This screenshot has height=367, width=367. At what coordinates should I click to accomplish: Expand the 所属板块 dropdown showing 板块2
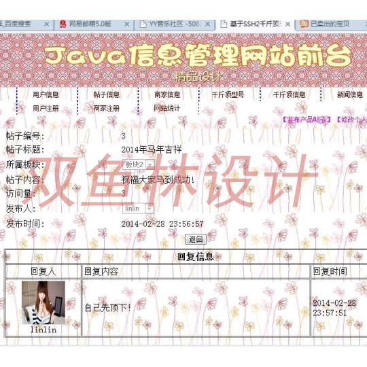click(x=139, y=164)
